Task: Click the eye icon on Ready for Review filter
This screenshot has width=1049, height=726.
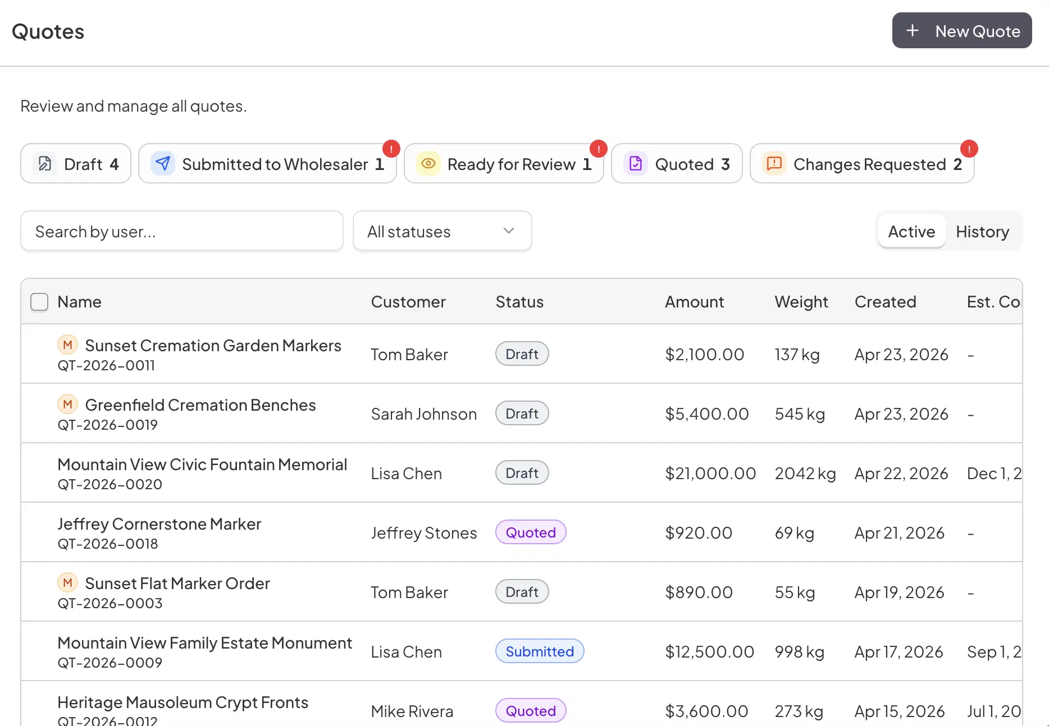Action: tap(428, 163)
